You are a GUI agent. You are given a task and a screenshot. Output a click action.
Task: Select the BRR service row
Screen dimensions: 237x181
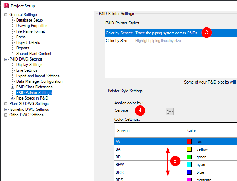[x=150, y=172]
